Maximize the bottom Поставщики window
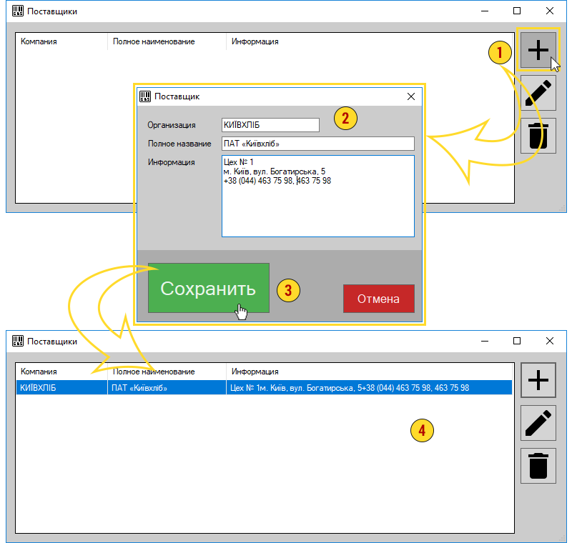The image size is (572, 543). [x=517, y=341]
